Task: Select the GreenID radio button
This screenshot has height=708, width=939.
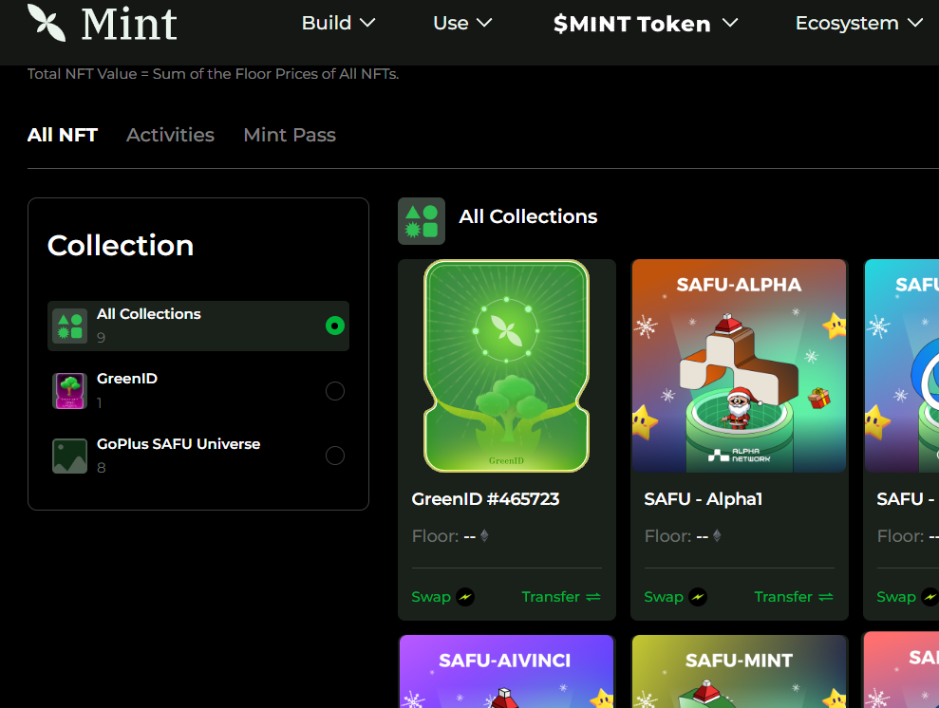Action: [335, 391]
